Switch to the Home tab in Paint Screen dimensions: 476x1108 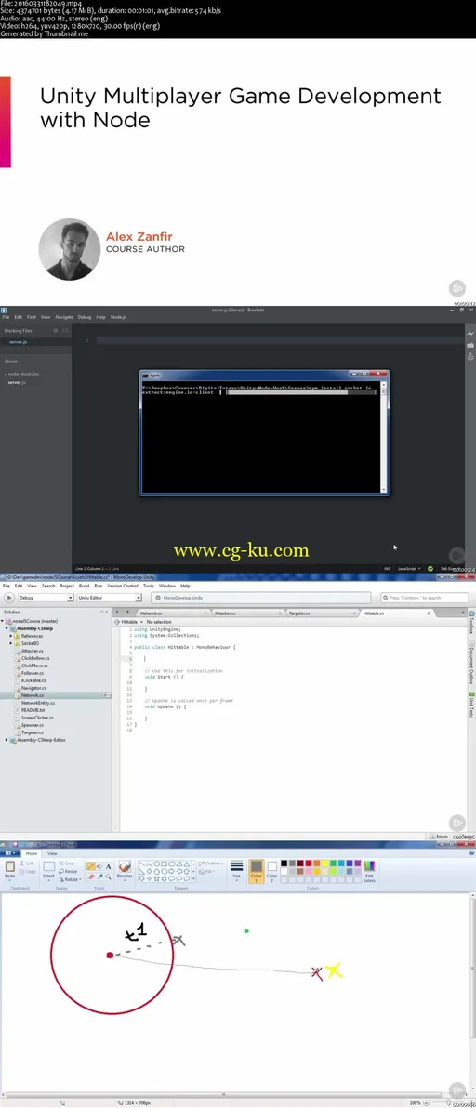(x=31, y=853)
